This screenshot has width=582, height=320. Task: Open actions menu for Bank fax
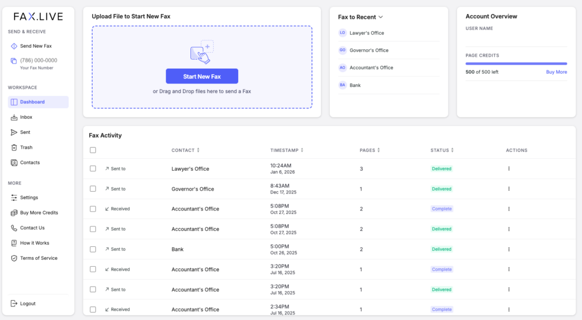pos(509,249)
